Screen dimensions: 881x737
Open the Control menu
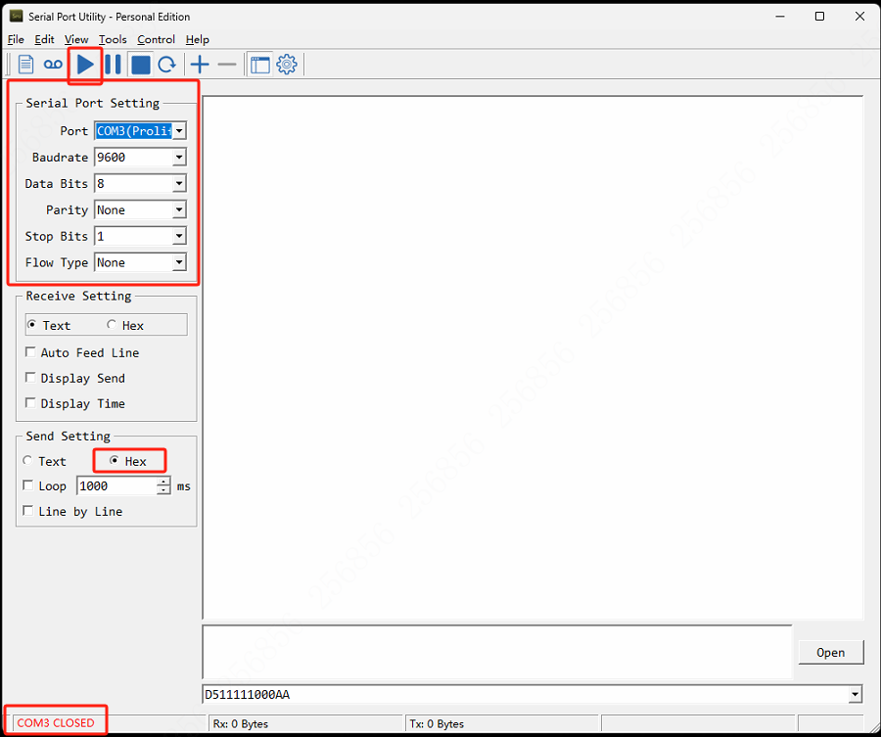[x=156, y=39]
